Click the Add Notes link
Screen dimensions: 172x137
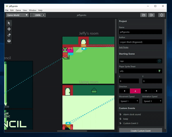click(124, 47)
